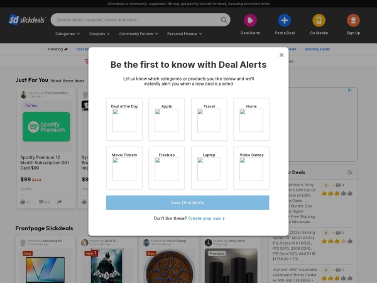The image size is (377, 283).
Task: Click the For You badge on Spotify card
Action: point(31,106)
